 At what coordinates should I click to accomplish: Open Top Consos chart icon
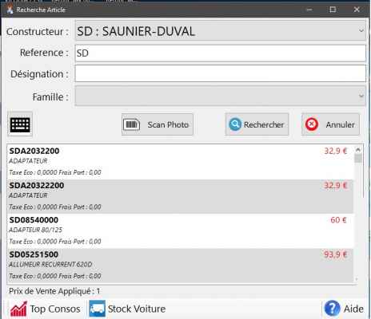tap(18, 309)
